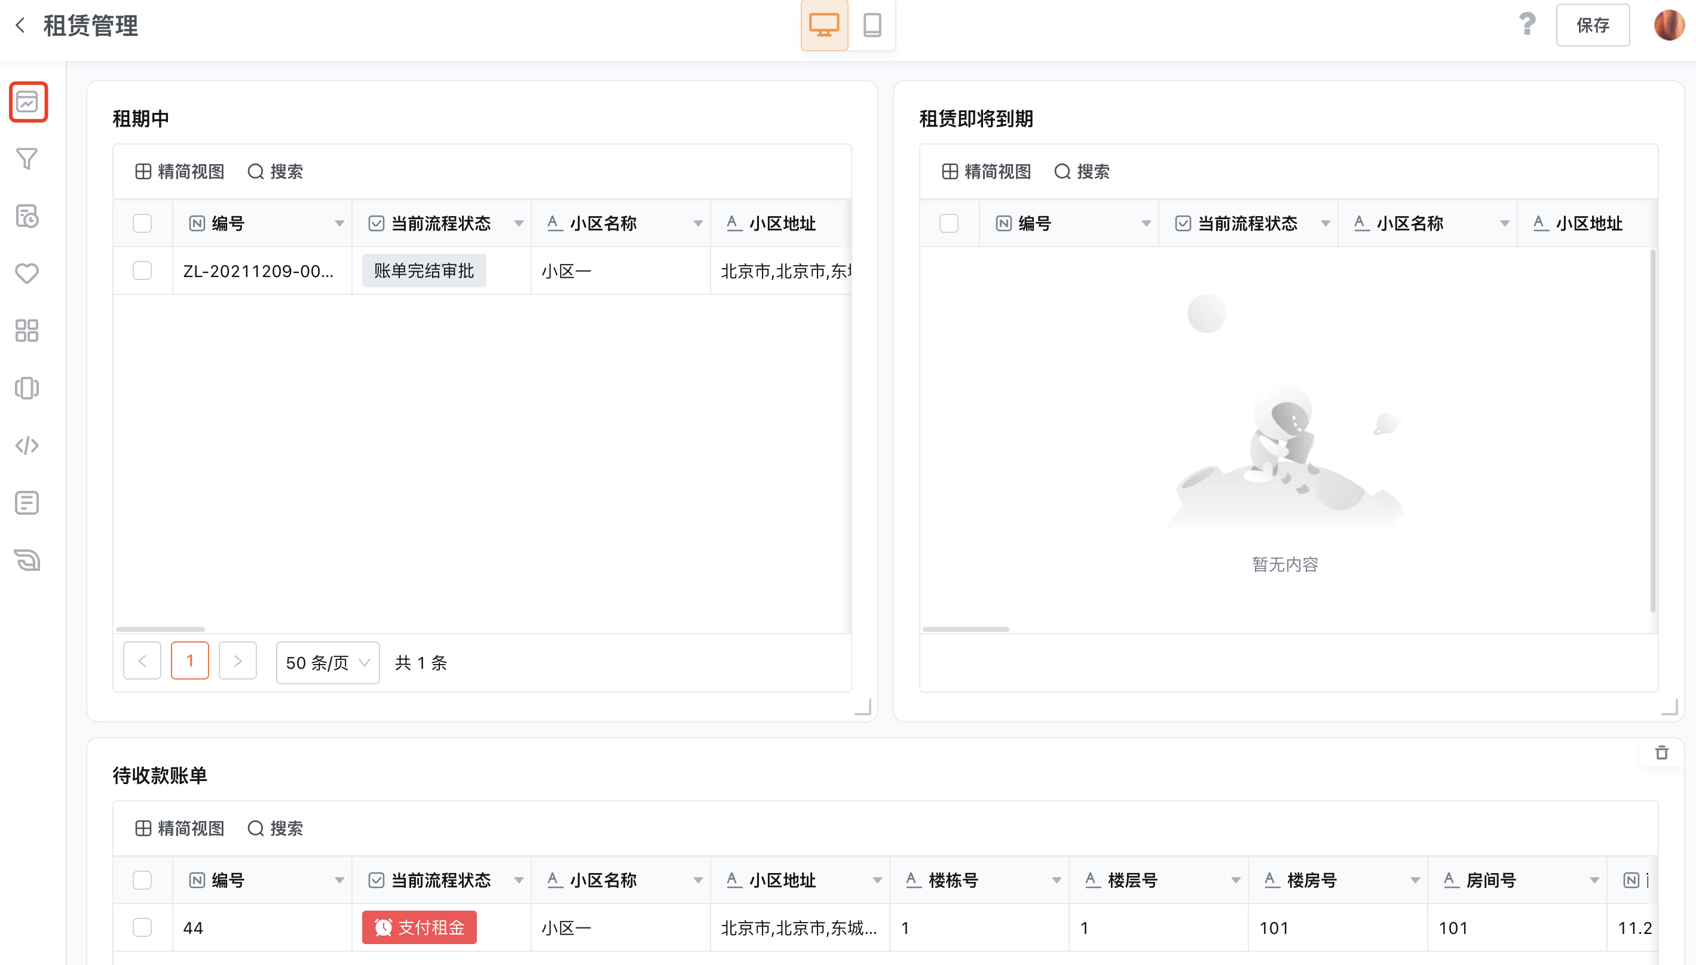Click the 租赁即将到期 panel title
This screenshot has height=965, width=1696.
976,119
